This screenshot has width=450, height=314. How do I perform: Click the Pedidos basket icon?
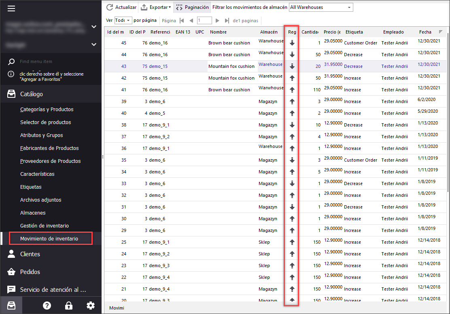click(x=11, y=272)
